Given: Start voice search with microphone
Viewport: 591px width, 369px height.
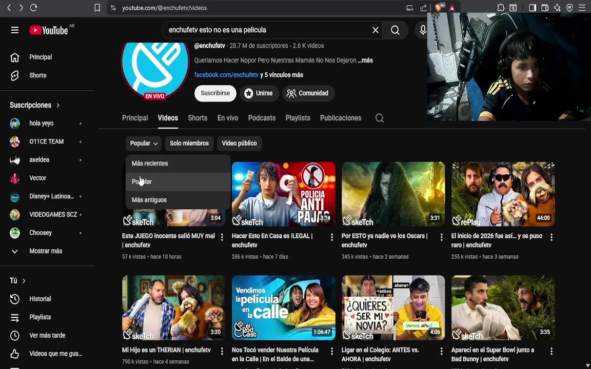Looking at the screenshot, I should coord(423,30).
